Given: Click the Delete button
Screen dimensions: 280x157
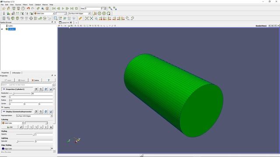Looking at the screenshot, I should coord(35,80).
